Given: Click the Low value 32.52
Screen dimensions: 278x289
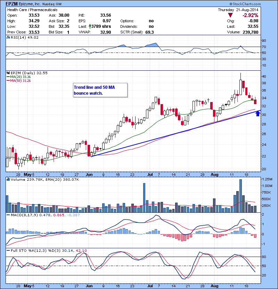Looking at the screenshot, I should (x=34, y=26).
